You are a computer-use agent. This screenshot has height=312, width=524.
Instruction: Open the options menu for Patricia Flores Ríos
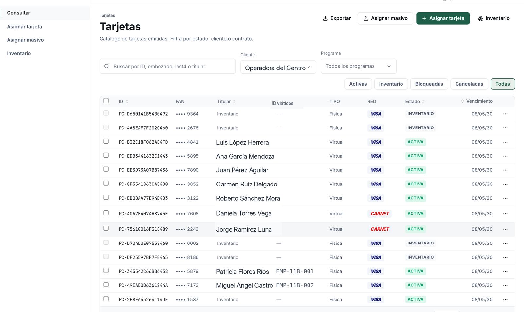point(505,271)
